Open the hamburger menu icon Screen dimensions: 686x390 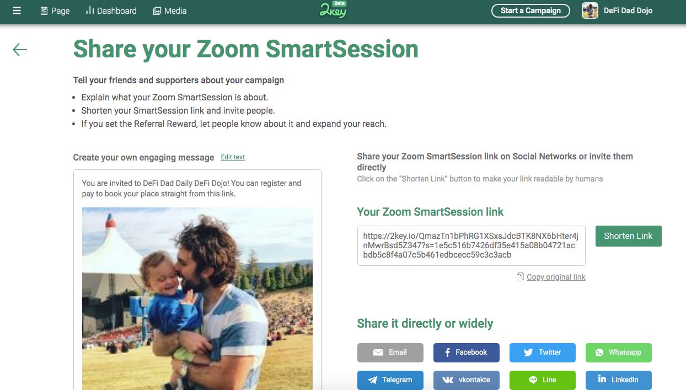(17, 10)
